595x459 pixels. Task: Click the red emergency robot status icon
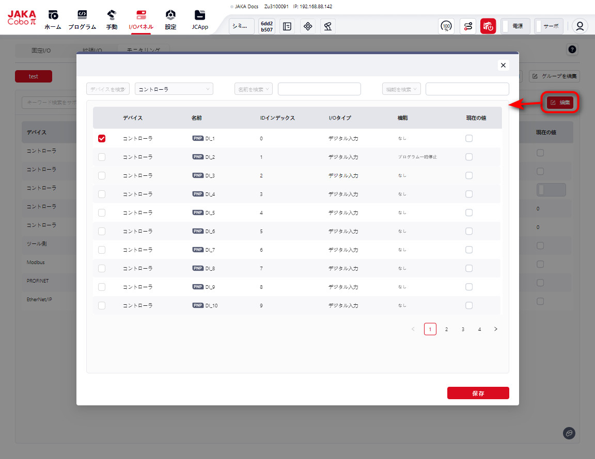tap(488, 26)
